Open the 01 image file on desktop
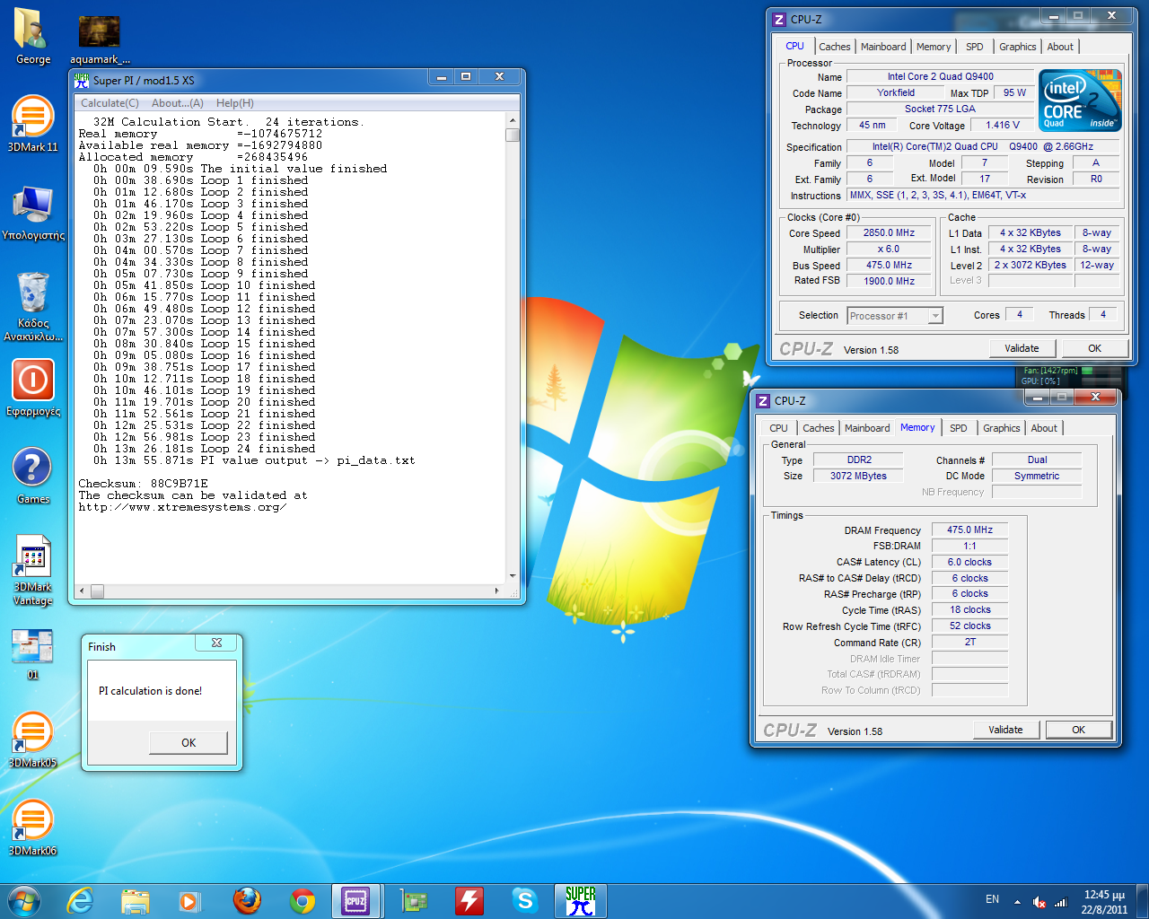 click(33, 653)
